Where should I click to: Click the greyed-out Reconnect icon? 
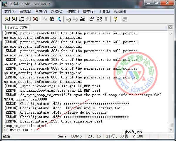coord(29,19)
